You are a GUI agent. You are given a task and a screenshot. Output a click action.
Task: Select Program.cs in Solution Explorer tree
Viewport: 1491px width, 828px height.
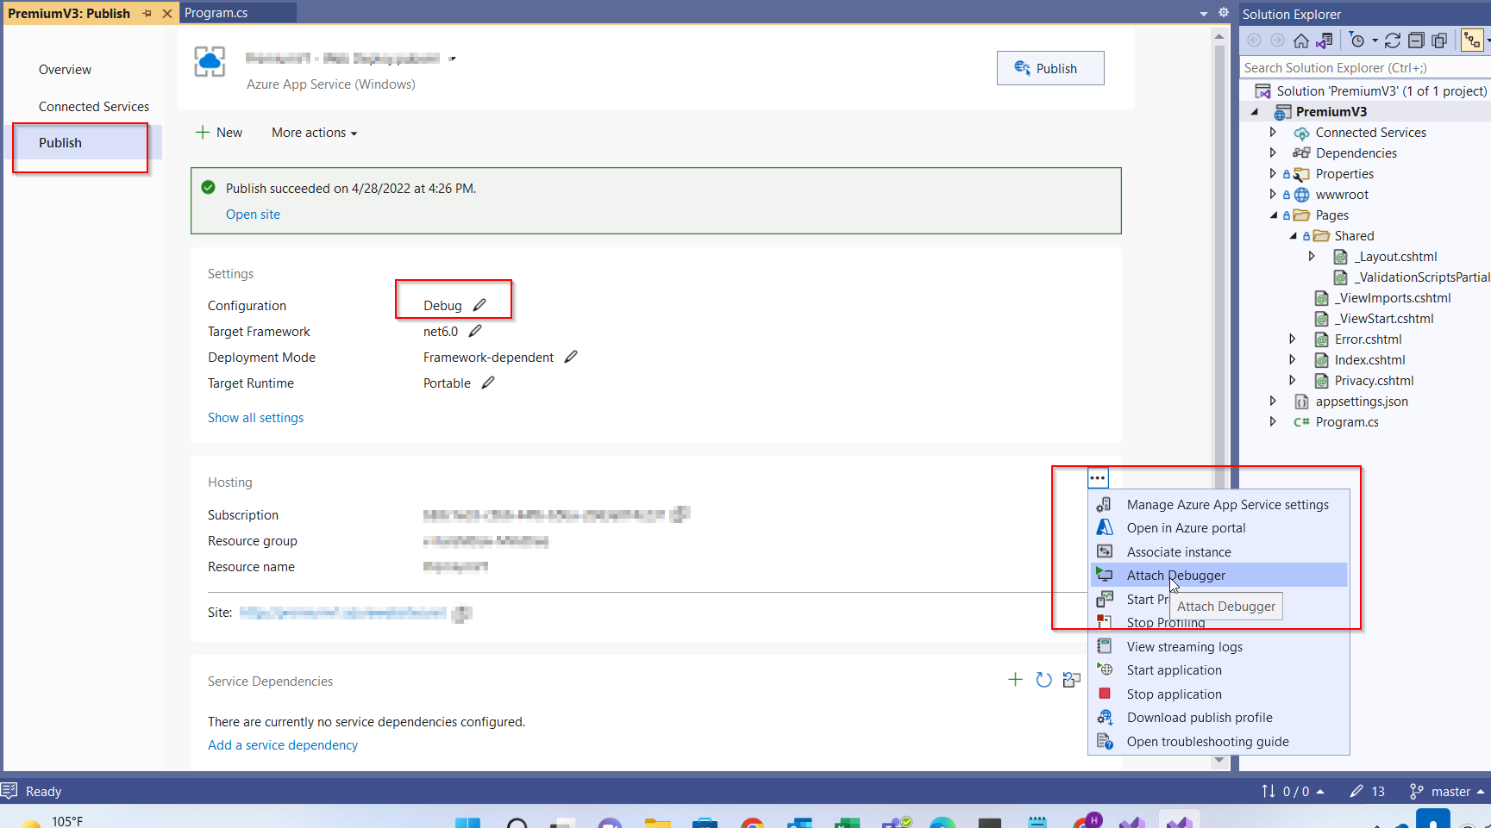click(x=1347, y=421)
